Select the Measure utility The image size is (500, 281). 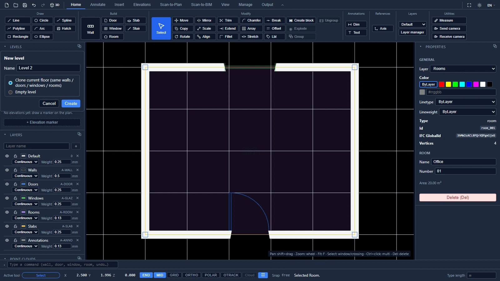[x=449, y=20]
